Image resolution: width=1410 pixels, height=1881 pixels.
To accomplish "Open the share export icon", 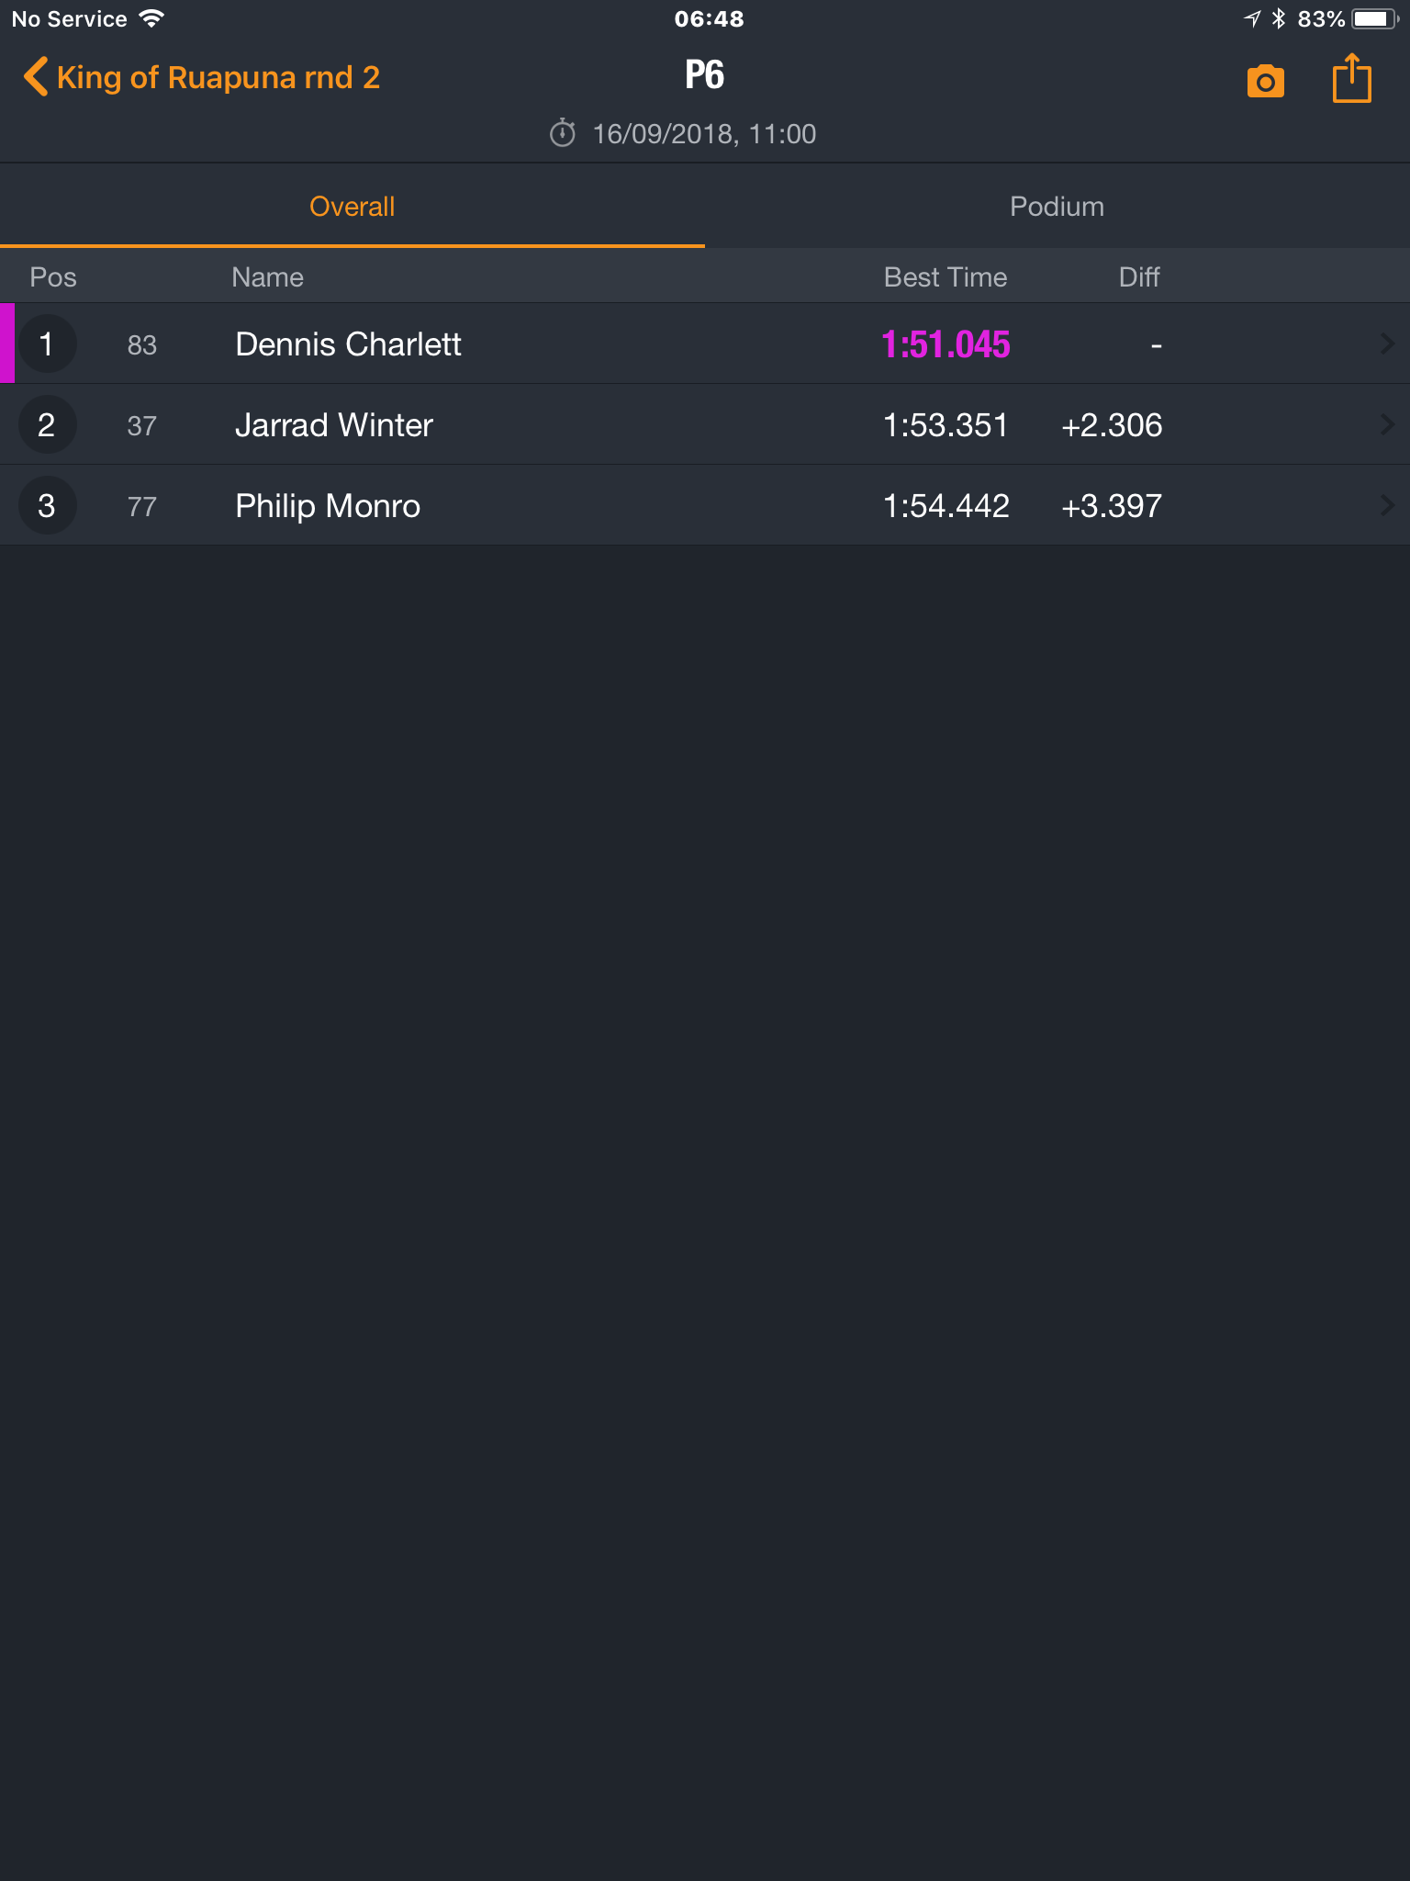I will [1351, 78].
